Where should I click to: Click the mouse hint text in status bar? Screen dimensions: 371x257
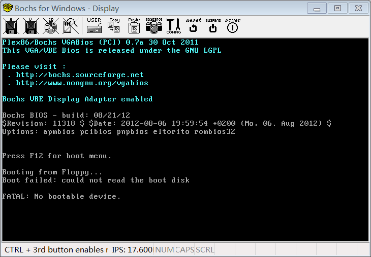(x=56, y=250)
